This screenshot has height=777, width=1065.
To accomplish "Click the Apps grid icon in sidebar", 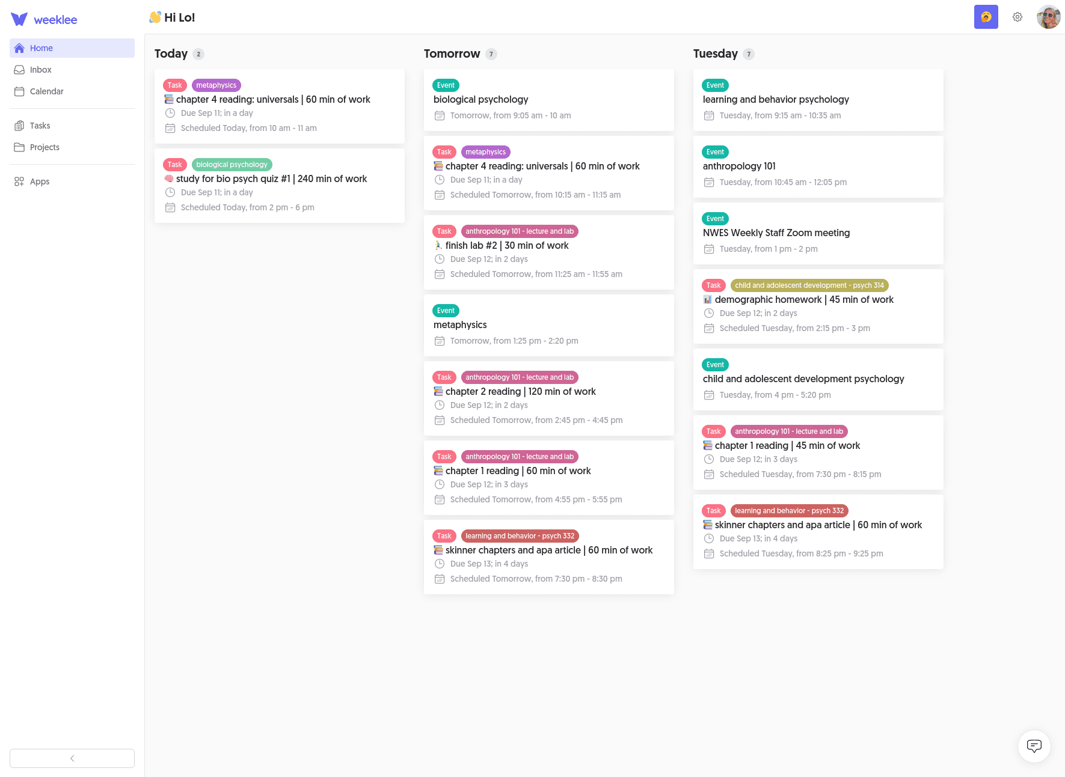I will coord(19,181).
